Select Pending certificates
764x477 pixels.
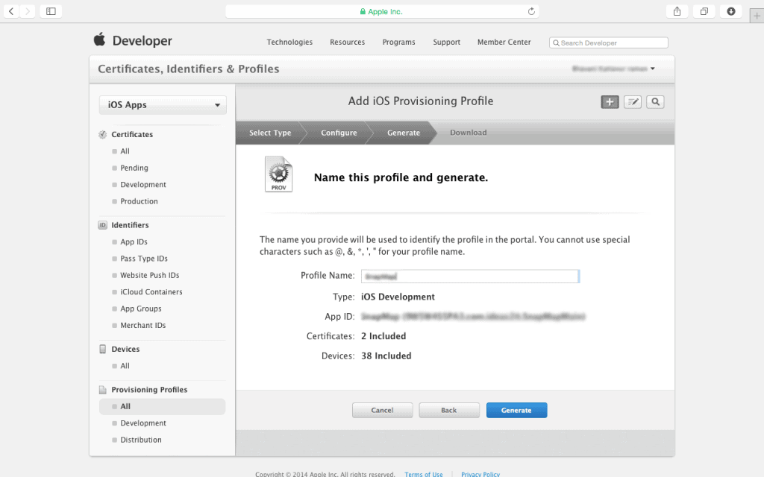tap(134, 168)
